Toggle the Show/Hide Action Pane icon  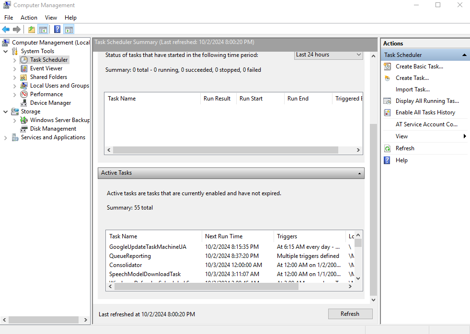(69, 30)
